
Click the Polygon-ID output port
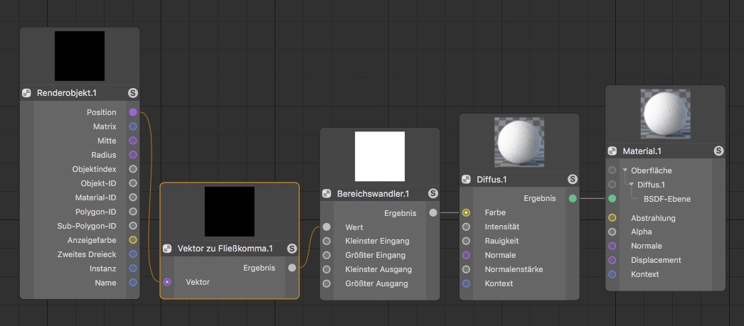(133, 212)
